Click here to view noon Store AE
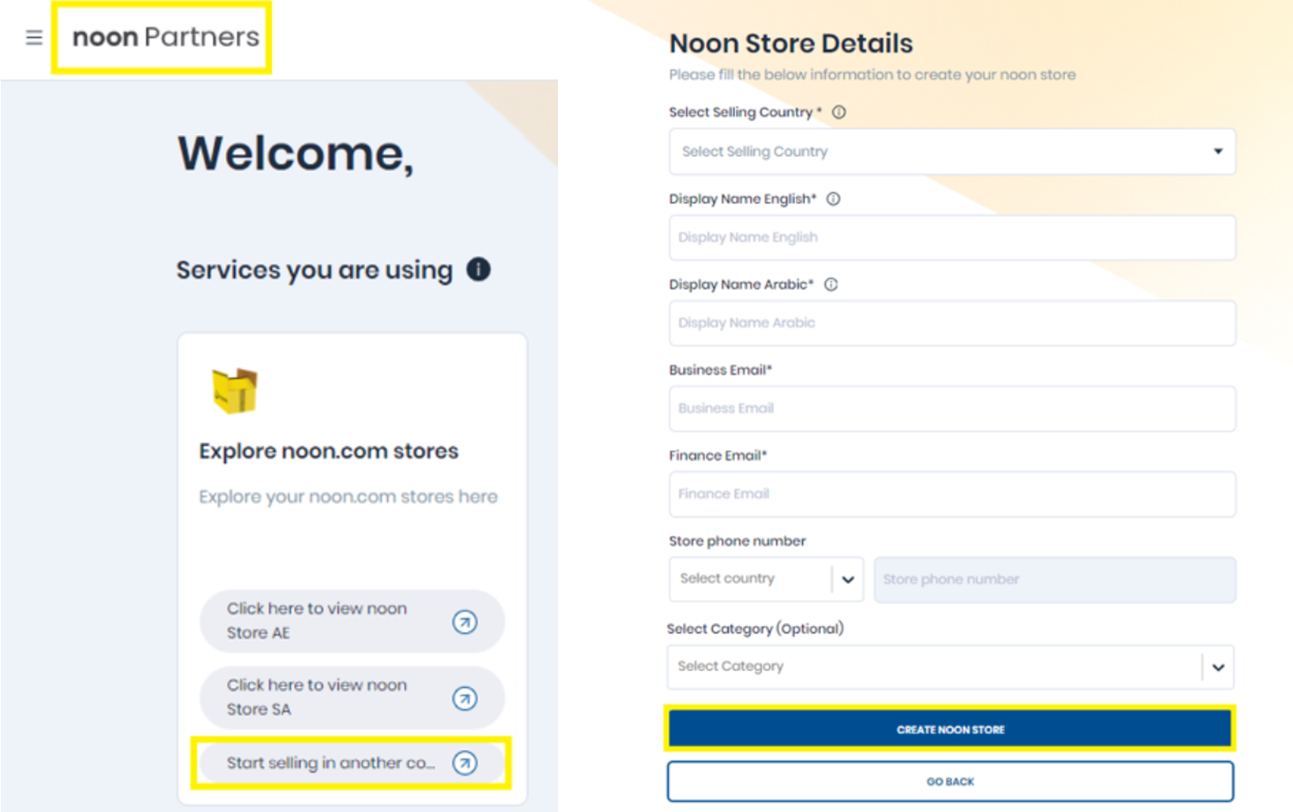 (352, 621)
